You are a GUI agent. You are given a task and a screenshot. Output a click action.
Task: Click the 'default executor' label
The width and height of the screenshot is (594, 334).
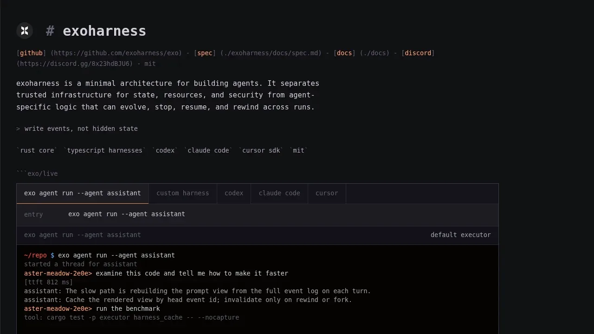[x=460, y=235]
